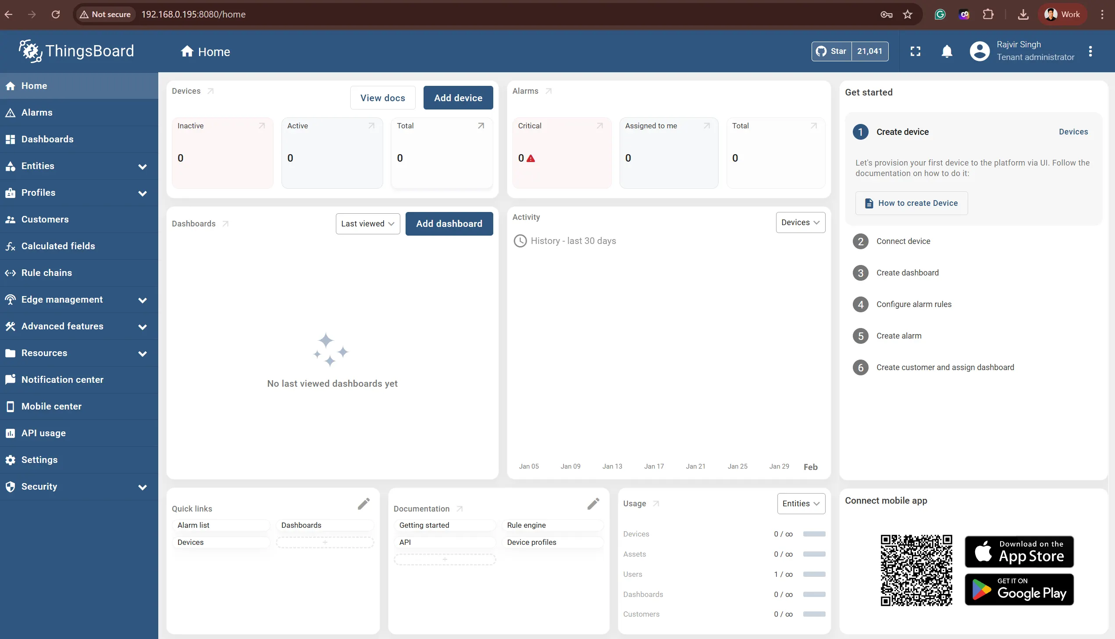Open Devices page via arrow icon
Screen dimensions: 1115x639
click(210, 91)
